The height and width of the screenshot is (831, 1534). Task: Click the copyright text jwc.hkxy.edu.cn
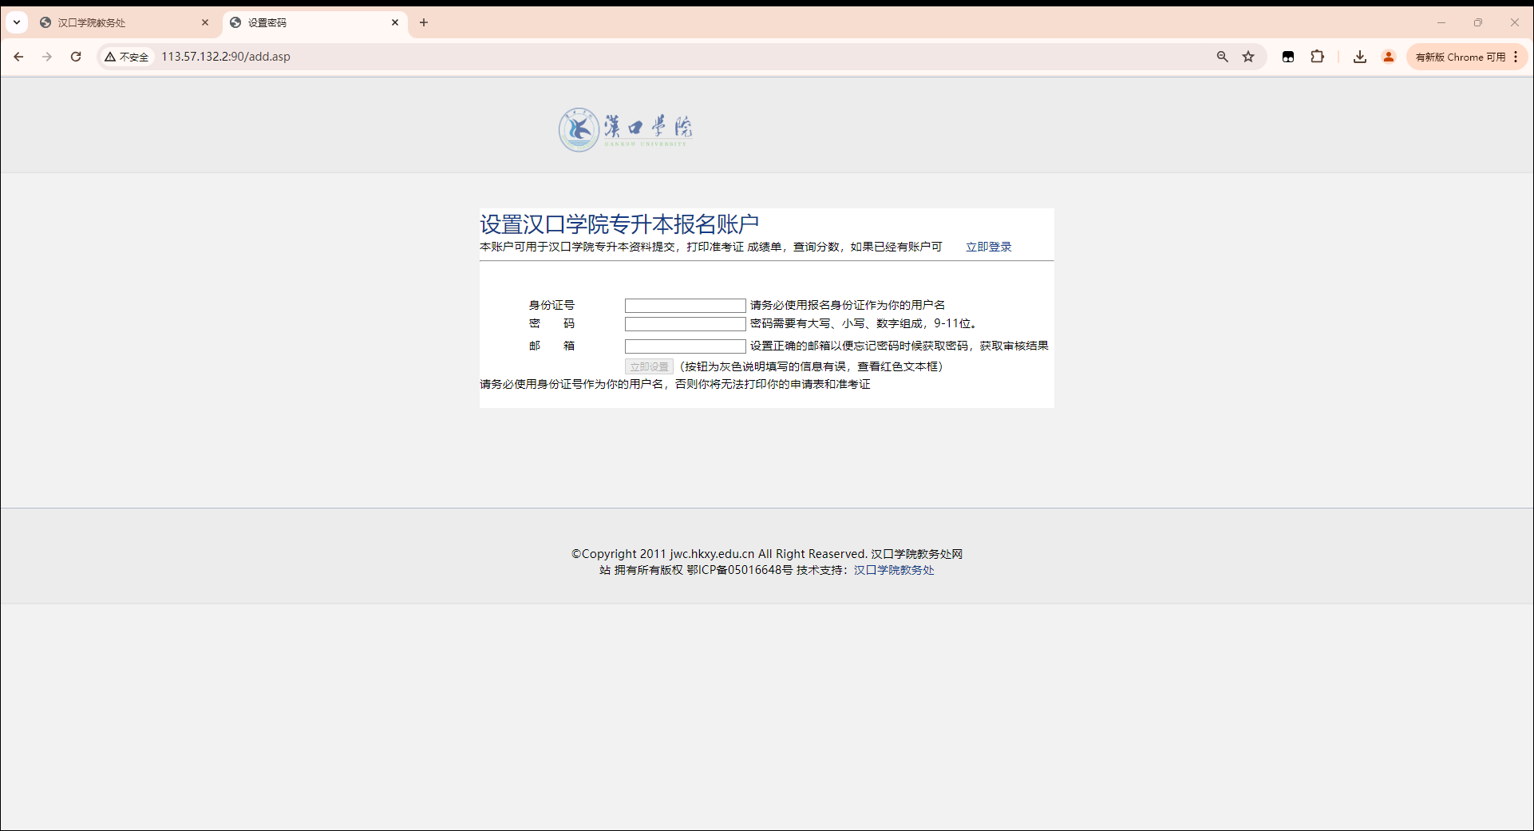(712, 554)
